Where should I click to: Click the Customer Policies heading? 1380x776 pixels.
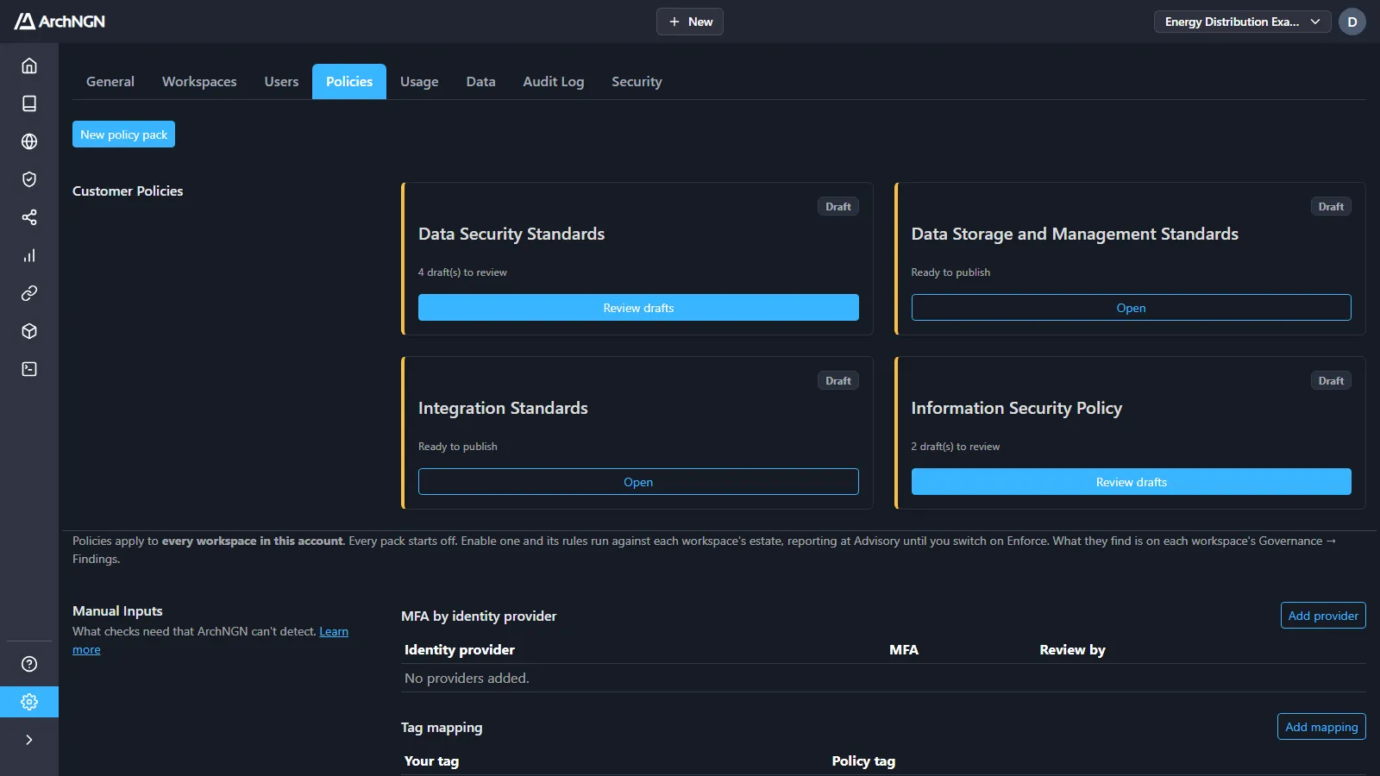pos(128,191)
